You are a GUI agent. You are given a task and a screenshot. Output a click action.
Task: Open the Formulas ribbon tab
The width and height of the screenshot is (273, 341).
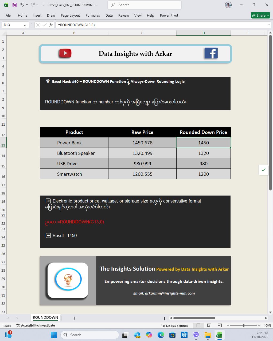coord(93,15)
